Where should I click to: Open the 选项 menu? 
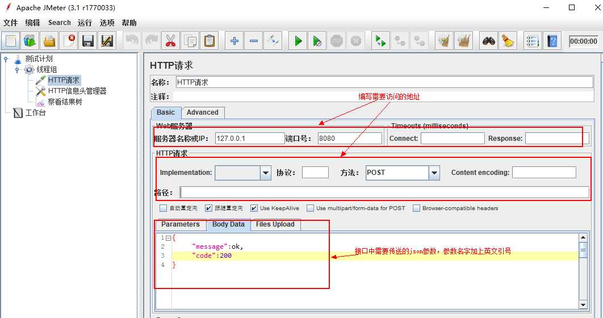tap(107, 23)
